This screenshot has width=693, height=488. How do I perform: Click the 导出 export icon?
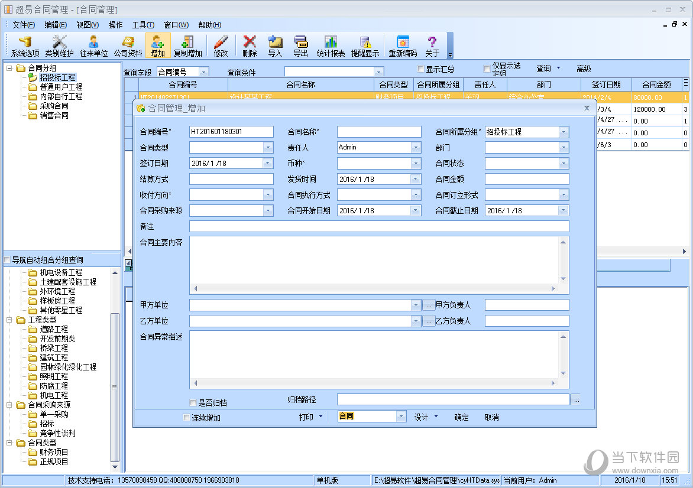[300, 46]
